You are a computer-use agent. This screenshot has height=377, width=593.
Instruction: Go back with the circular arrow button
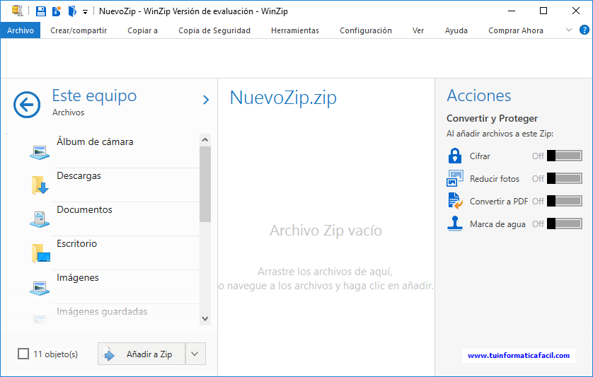[27, 105]
